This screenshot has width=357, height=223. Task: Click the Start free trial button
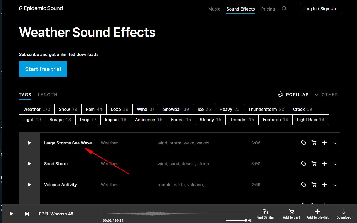pos(43,69)
